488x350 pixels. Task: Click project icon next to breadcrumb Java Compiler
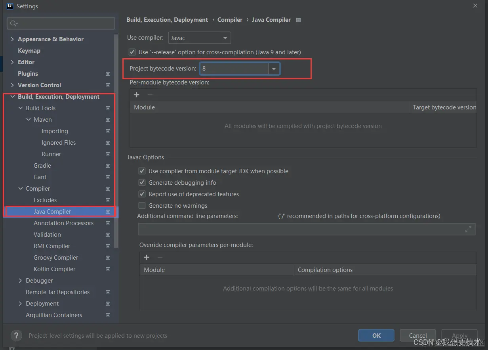click(299, 20)
